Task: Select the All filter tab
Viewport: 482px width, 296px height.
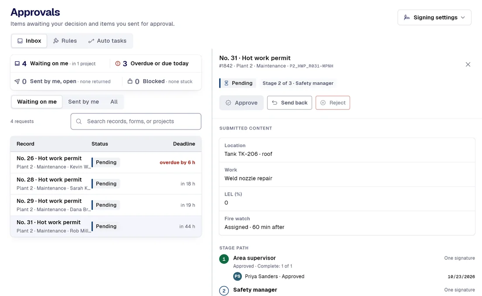Action: [x=114, y=102]
